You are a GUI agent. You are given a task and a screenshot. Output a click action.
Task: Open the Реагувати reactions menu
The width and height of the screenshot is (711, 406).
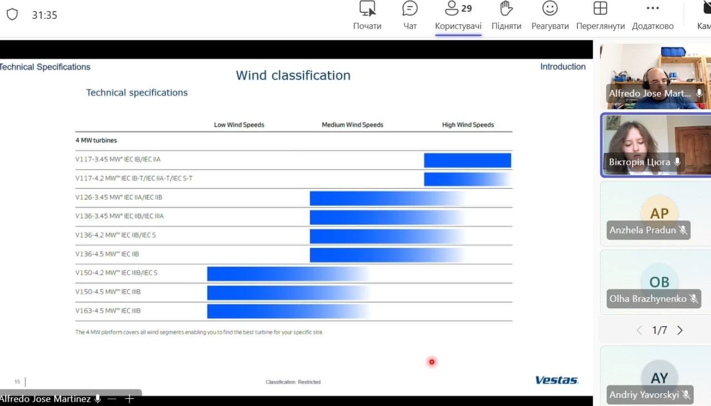pos(550,16)
